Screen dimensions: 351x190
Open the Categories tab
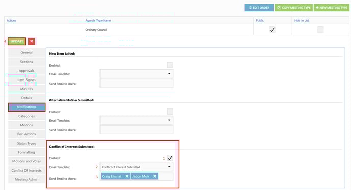(27, 116)
